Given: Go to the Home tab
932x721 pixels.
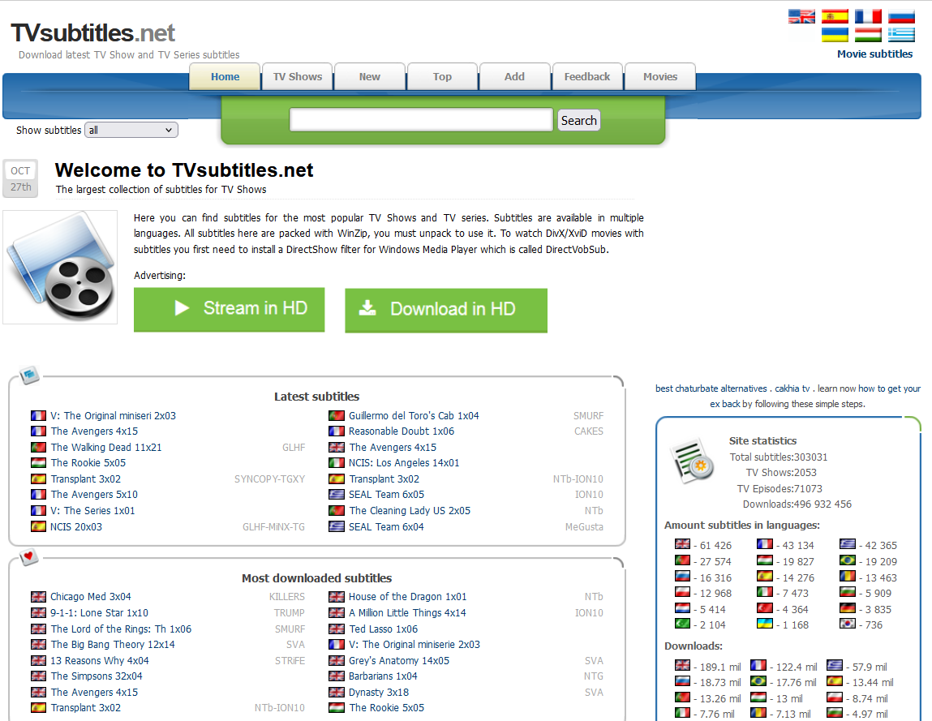Looking at the screenshot, I should pos(225,77).
